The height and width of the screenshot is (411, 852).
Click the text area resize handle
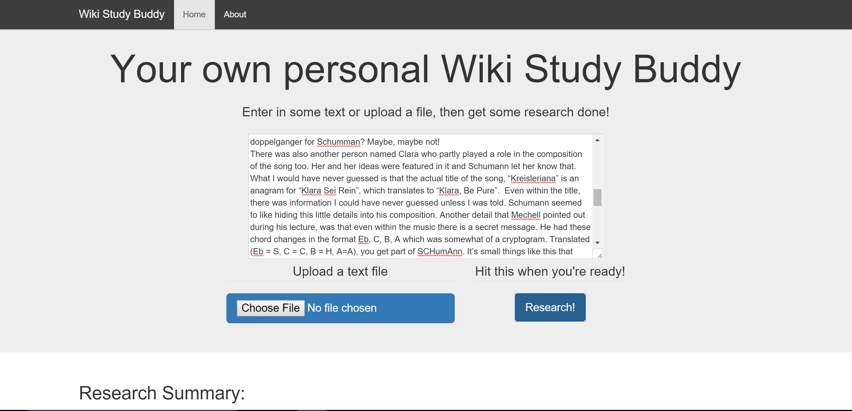coord(600,256)
